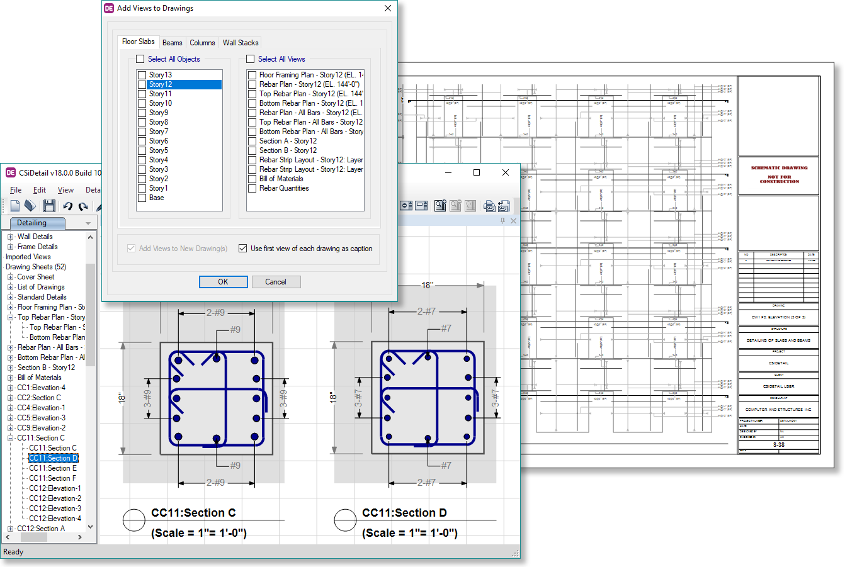Click the New file icon in CSiDetail toolbar
This screenshot has width=845, height=567.
tap(14, 205)
